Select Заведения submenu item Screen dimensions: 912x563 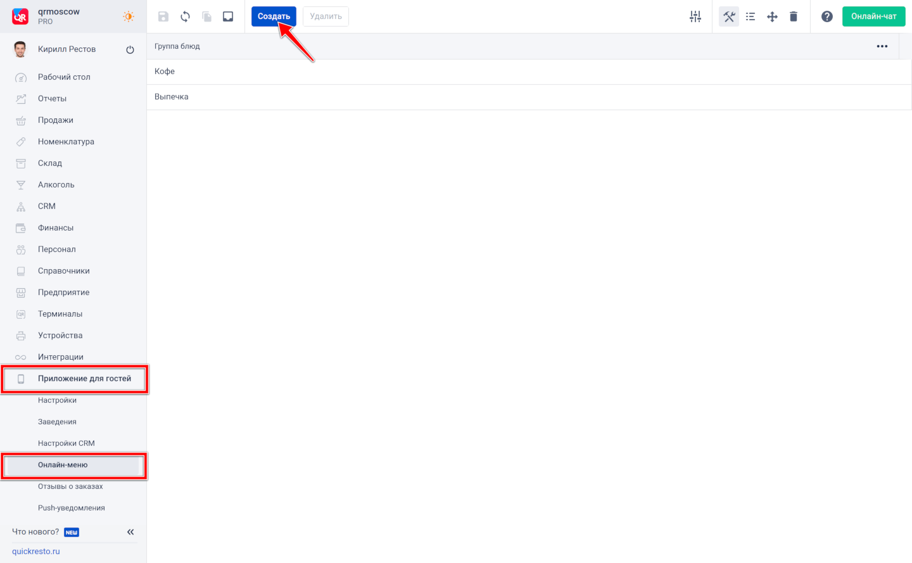pyautogui.click(x=57, y=422)
